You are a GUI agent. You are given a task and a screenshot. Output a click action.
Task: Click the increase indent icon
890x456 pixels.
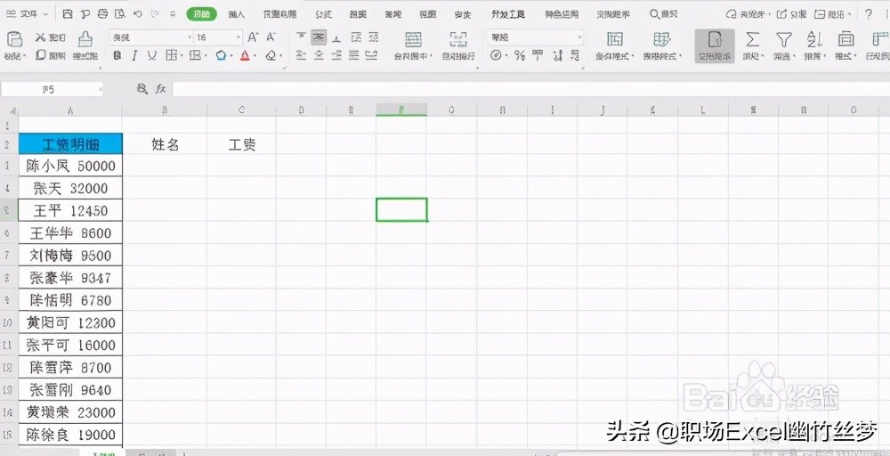[373, 37]
